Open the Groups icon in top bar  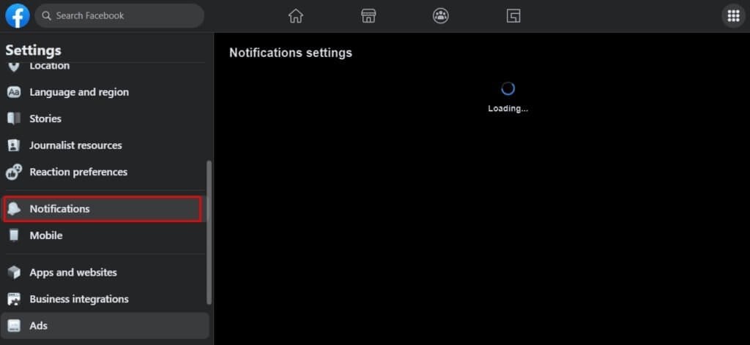pyautogui.click(x=440, y=16)
